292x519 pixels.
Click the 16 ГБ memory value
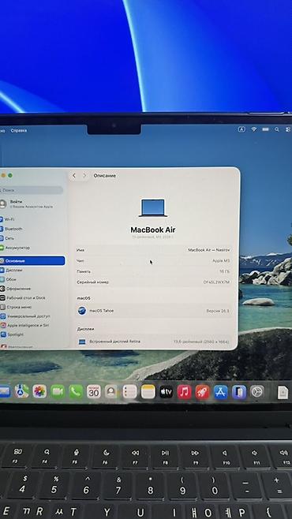(224, 271)
